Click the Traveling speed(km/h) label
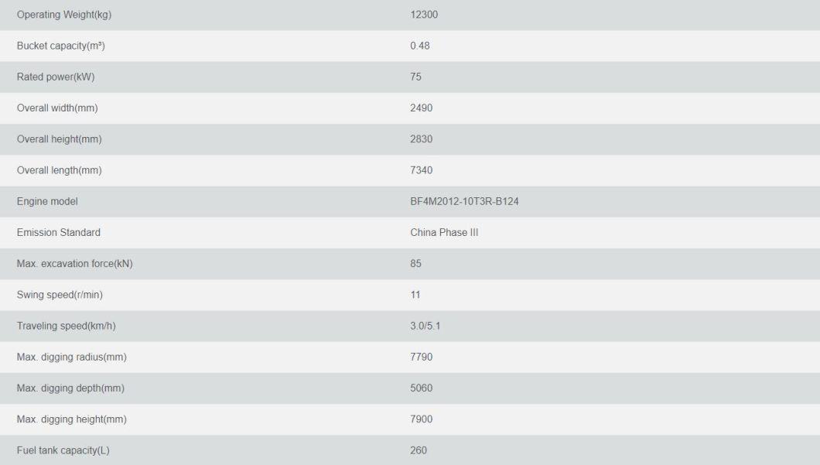This screenshot has height=465, width=820. (x=66, y=326)
